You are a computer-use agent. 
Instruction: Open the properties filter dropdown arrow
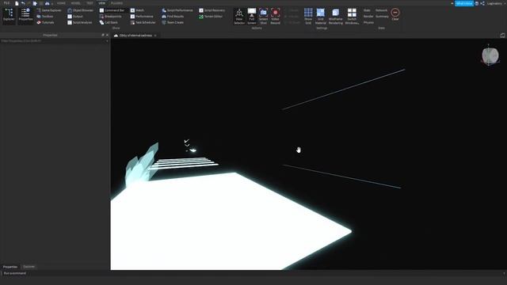(107, 41)
